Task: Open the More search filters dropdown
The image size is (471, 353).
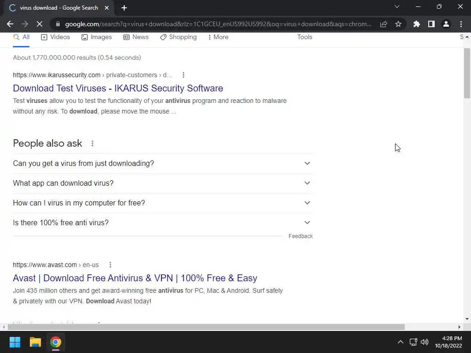Action: tap(218, 37)
